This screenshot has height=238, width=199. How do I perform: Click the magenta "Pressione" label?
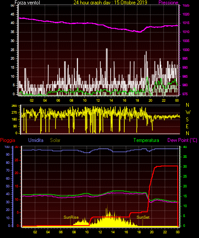[x=168, y=3]
